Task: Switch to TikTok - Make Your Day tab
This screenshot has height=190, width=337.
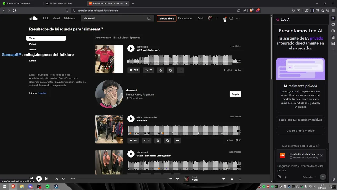Action: click(x=64, y=3)
